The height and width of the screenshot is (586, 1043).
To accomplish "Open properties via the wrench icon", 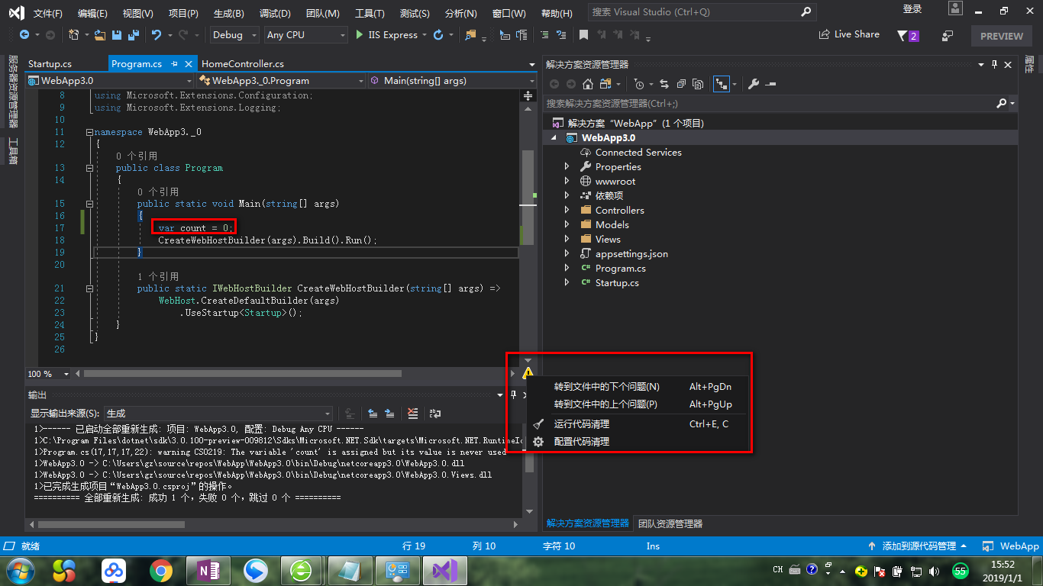I will tap(754, 84).
